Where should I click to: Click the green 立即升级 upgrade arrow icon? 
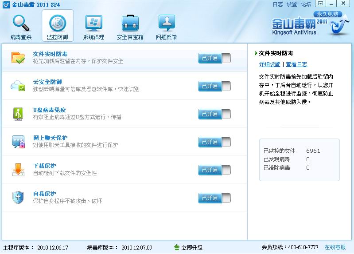(x=177, y=247)
